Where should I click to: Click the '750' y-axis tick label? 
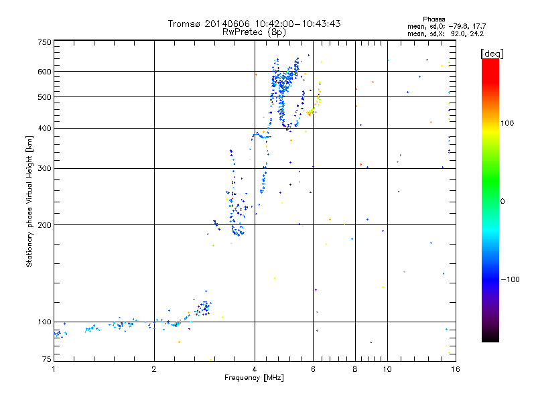44,42
